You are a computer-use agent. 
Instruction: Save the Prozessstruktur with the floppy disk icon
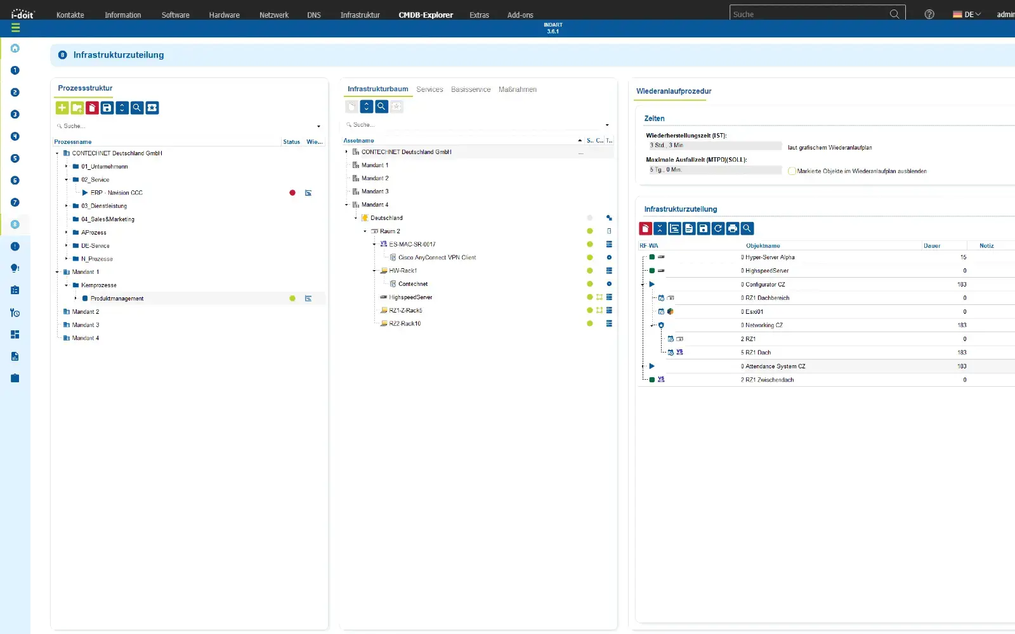(107, 108)
